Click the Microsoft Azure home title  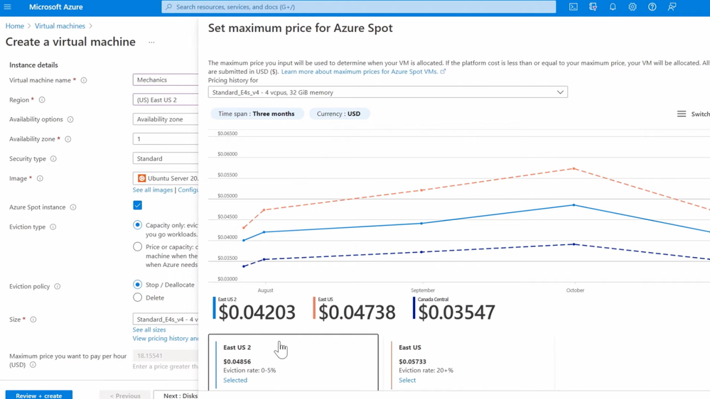point(55,7)
